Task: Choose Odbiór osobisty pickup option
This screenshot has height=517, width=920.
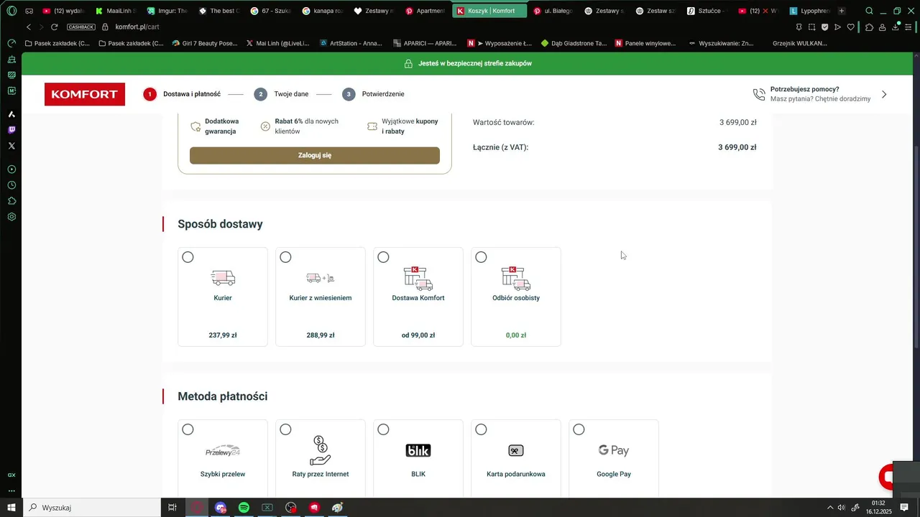Action: coord(516,297)
